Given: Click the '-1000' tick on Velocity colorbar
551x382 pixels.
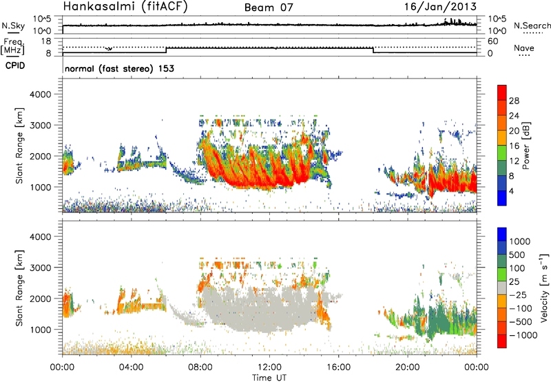Looking at the screenshot, I should [x=523, y=335].
